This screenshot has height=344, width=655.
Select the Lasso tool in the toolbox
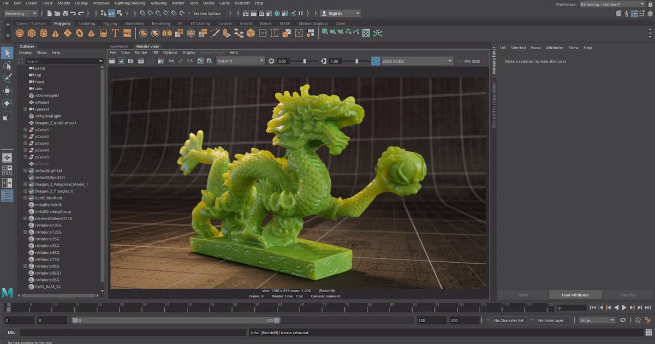tap(8, 66)
